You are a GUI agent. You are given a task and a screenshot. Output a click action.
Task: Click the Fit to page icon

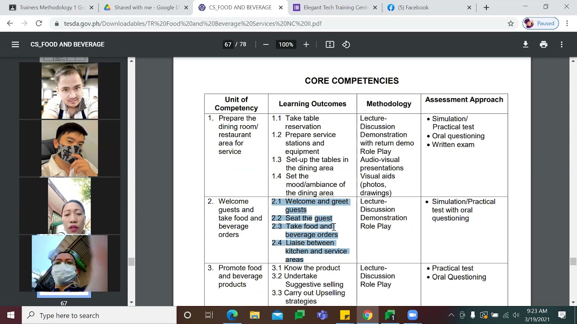coord(330,45)
